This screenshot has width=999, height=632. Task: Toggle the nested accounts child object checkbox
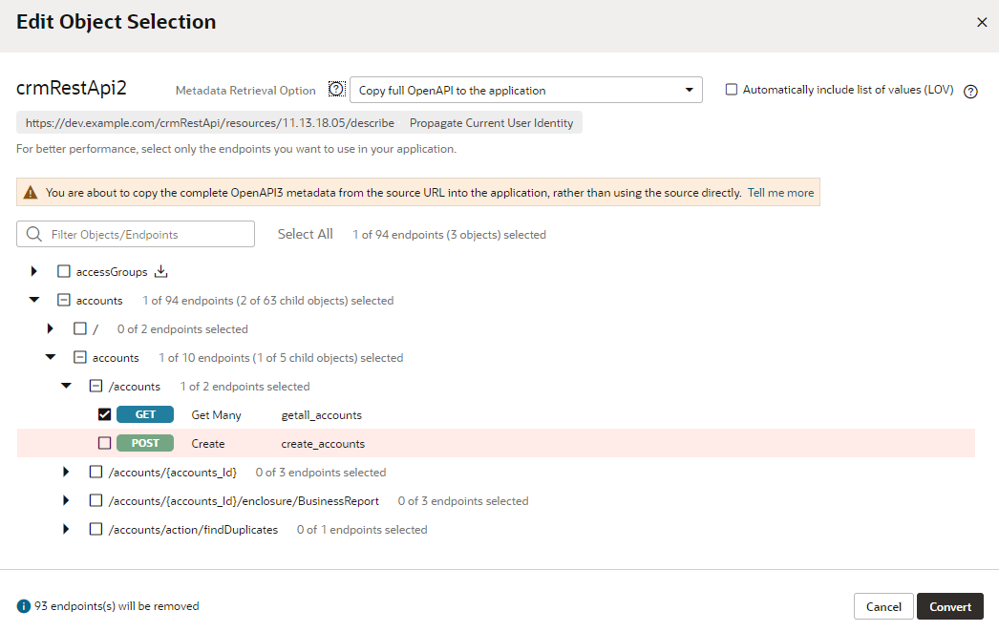79,357
